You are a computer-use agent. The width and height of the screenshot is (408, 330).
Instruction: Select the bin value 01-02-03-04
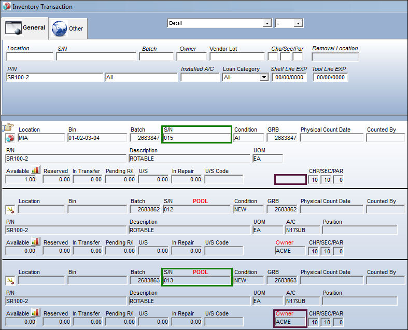97,138
